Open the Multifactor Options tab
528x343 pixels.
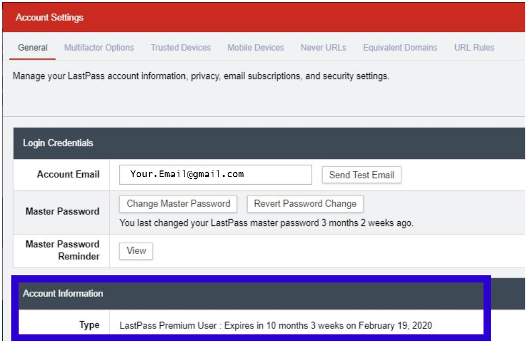coord(99,48)
